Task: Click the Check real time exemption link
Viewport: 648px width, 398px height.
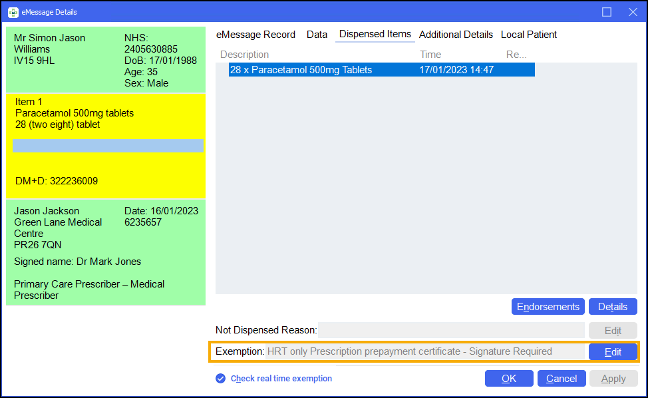Action: click(281, 379)
